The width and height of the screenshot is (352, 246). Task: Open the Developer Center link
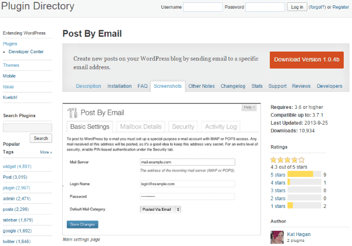coord(26,52)
